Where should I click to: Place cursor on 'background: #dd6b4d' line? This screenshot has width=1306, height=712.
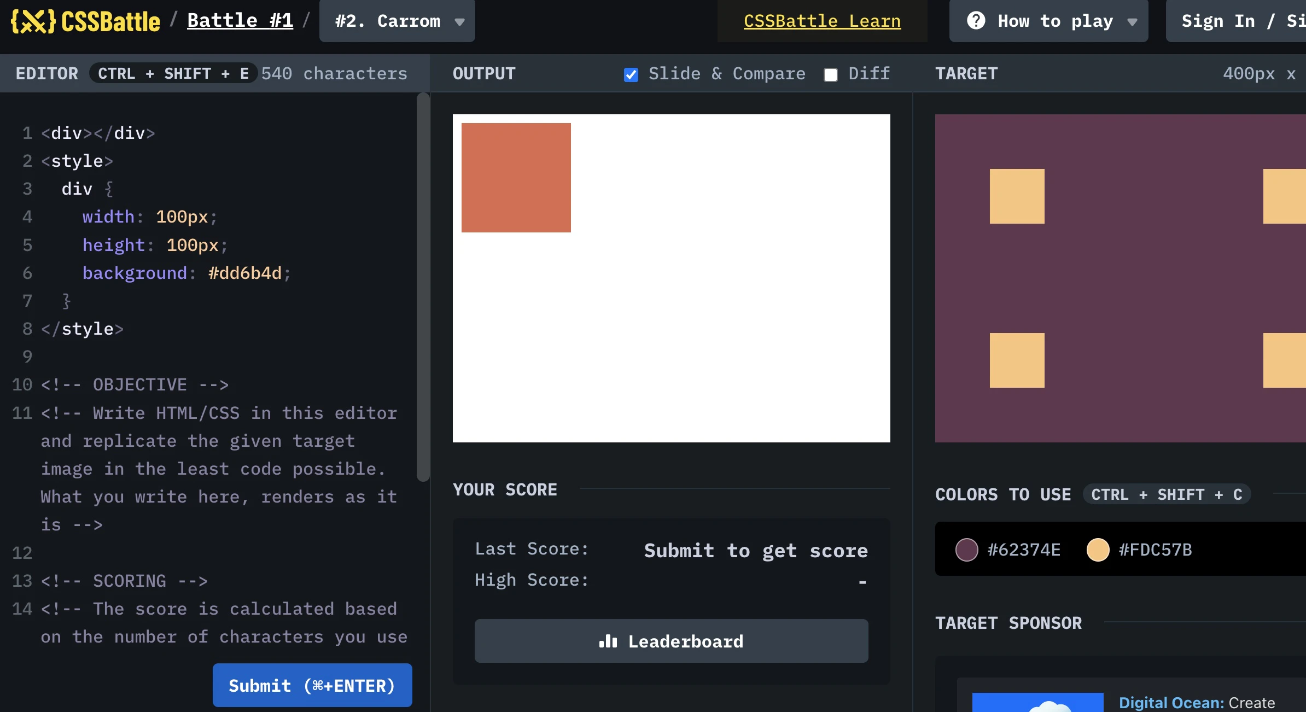pyautogui.click(x=186, y=273)
